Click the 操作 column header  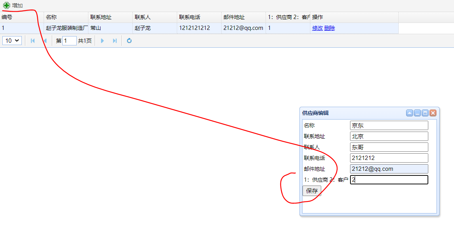354,17
